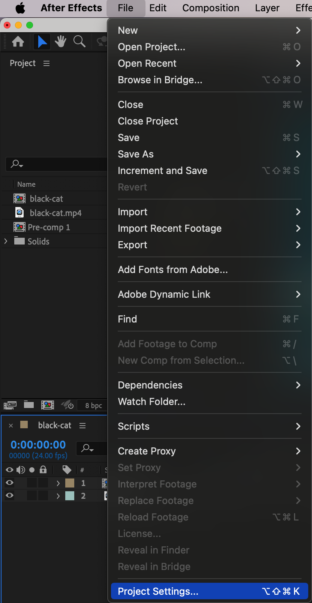Open the black-cat timeline panel menu icon
This screenshot has width=312, height=603.
82,425
